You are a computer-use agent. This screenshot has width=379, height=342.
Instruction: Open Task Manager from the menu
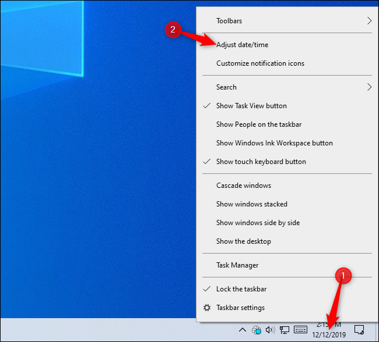click(287, 265)
